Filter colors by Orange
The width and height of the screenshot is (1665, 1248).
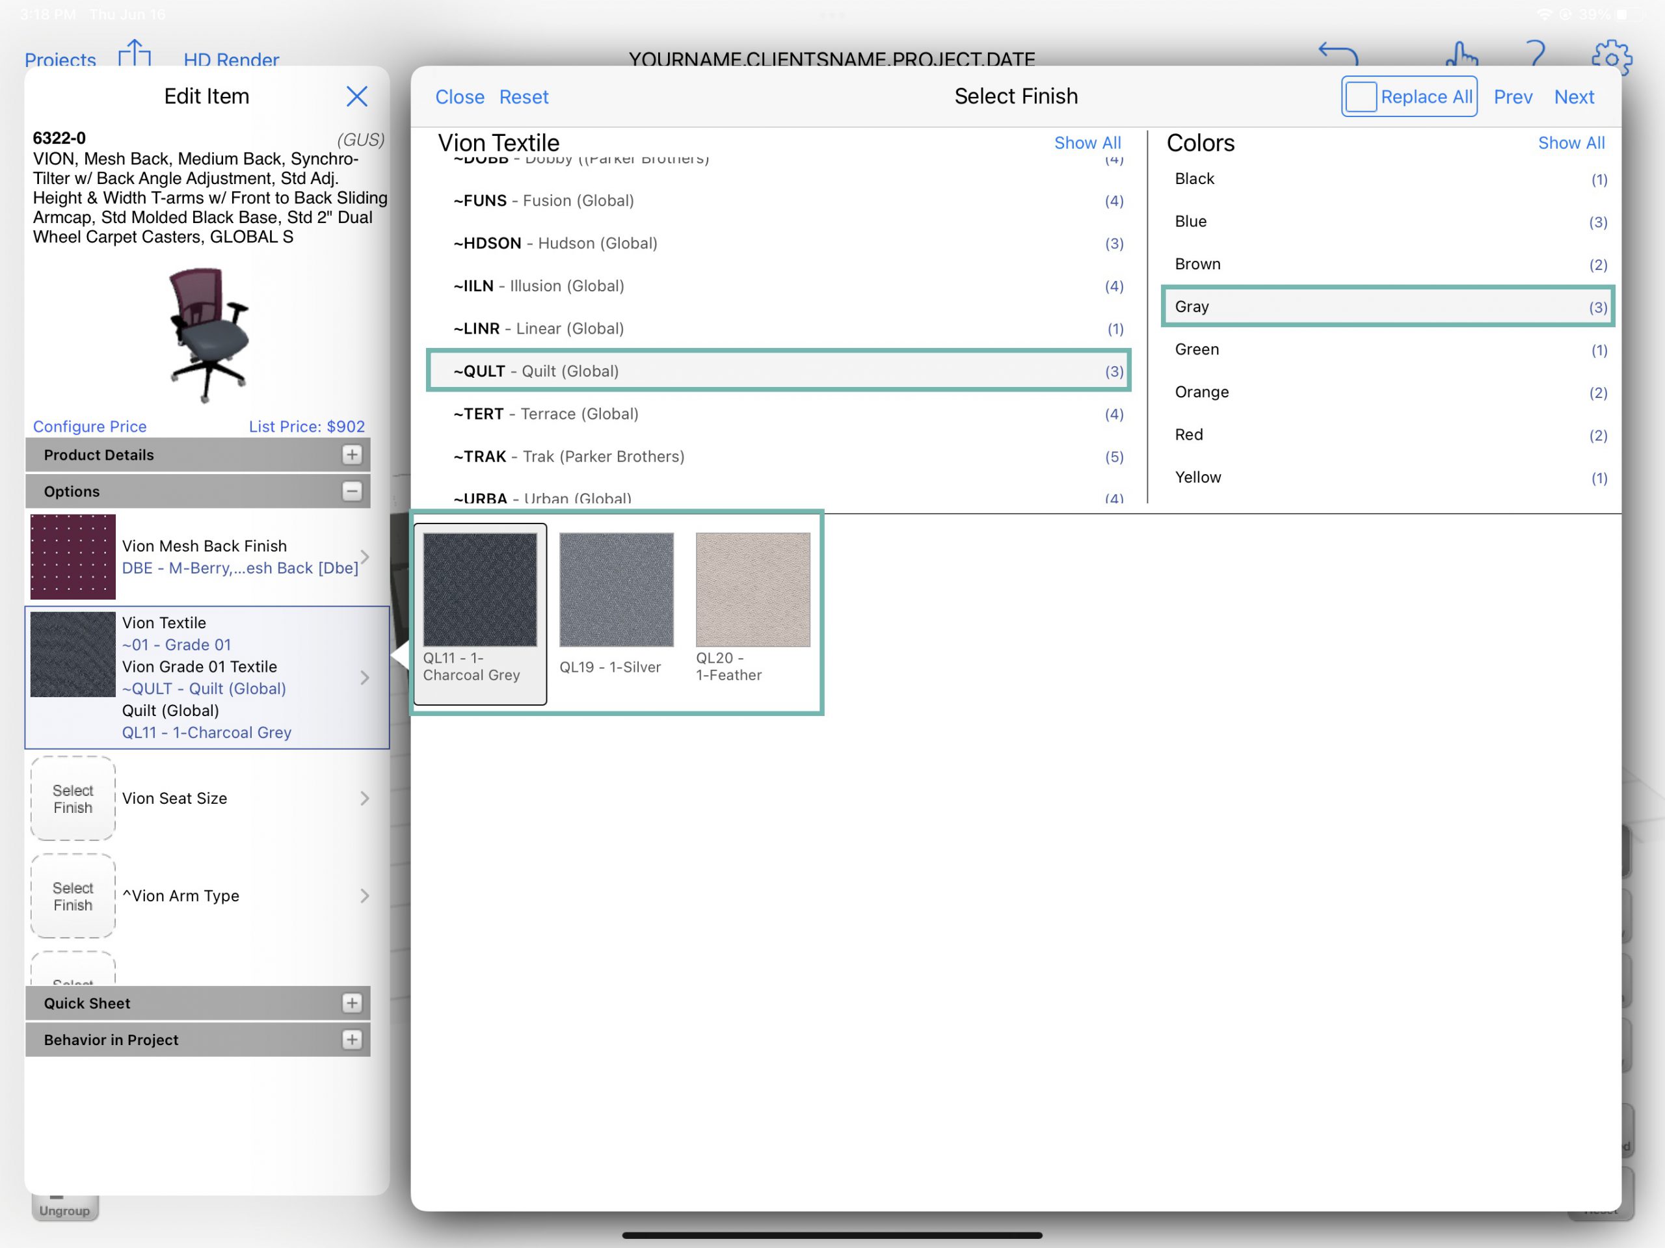(x=1388, y=392)
